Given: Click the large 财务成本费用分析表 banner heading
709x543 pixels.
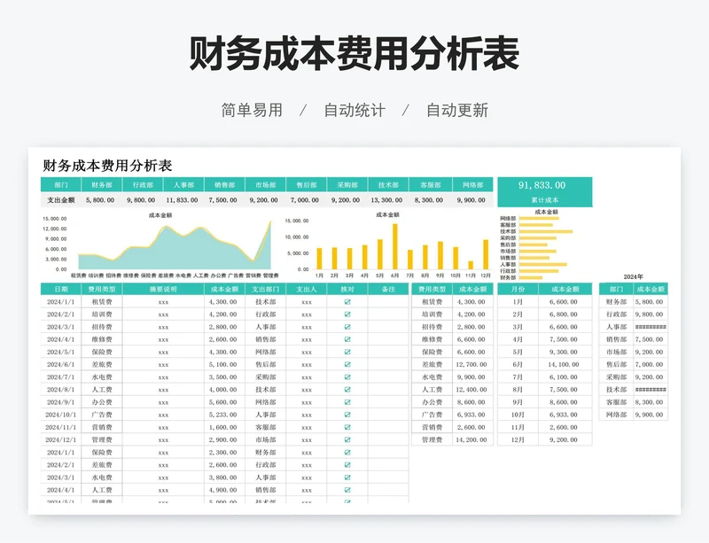Looking at the screenshot, I should coord(354,54).
